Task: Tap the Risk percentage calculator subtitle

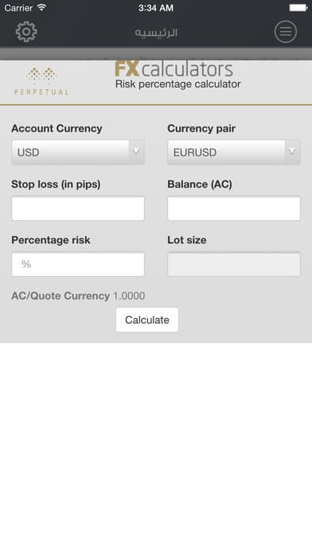Action: coord(177,85)
